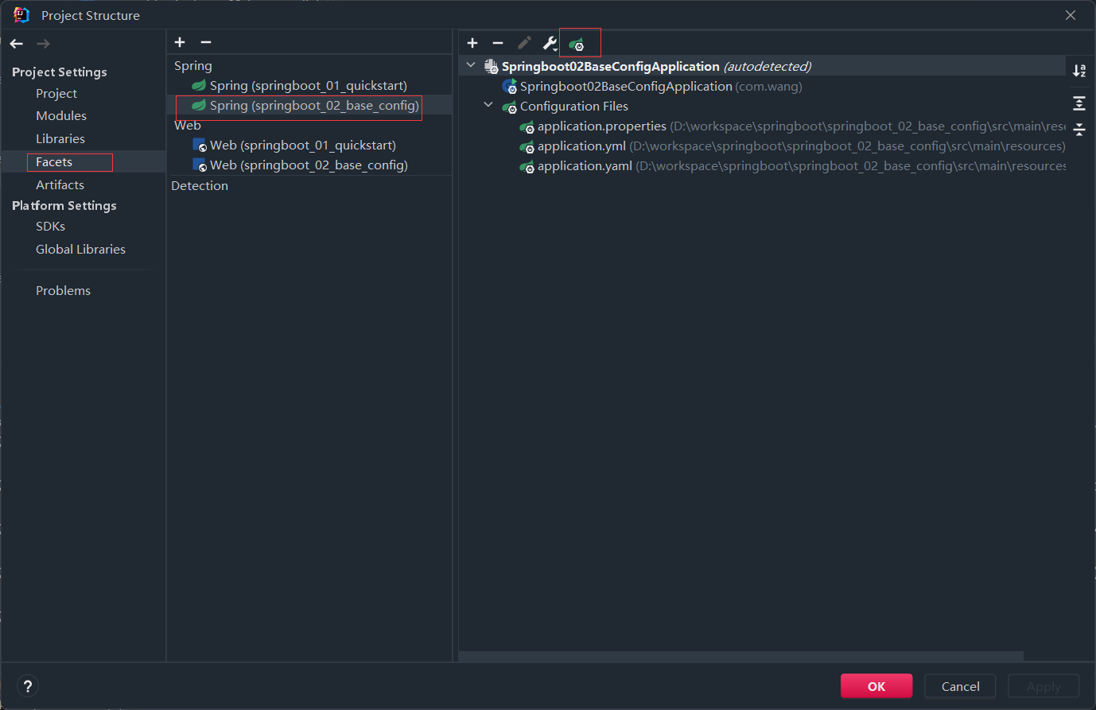Click the Platform Settings heading
1096x710 pixels.
(x=64, y=205)
